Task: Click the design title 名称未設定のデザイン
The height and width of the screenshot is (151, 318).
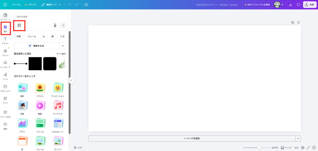Action: point(207,5)
